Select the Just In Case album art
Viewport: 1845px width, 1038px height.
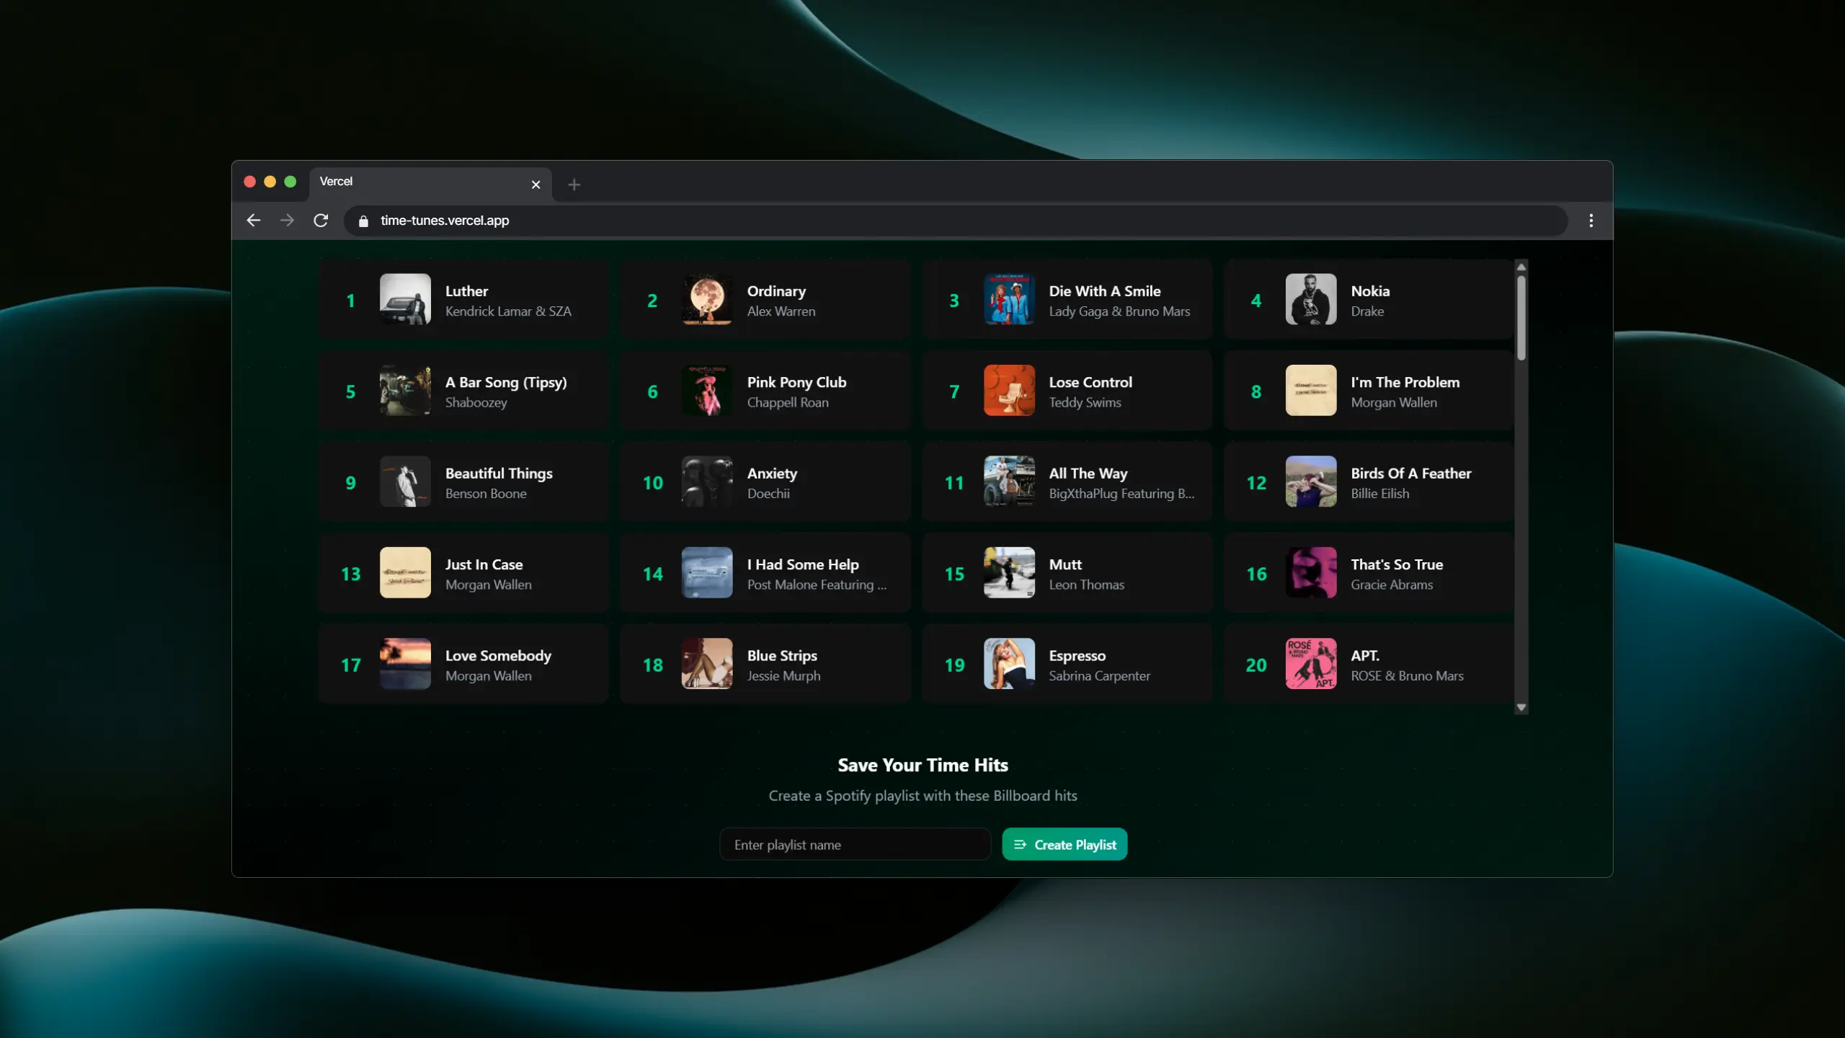pyautogui.click(x=405, y=572)
